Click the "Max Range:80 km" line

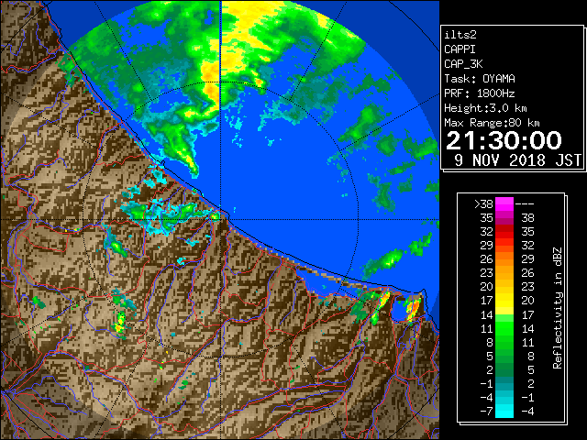tap(492, 123)
